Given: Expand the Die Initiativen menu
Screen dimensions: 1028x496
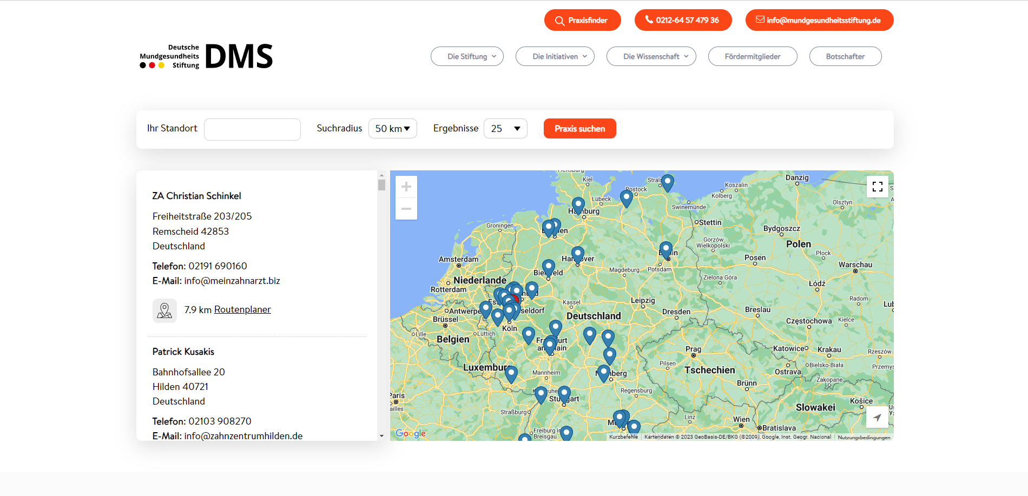Looking at the screenshot, I should click(555, 56).
